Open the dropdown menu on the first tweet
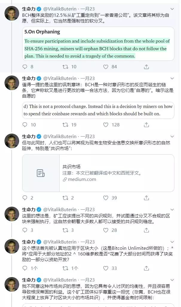This screenshot has width=181, height=307. coord(172,8)
